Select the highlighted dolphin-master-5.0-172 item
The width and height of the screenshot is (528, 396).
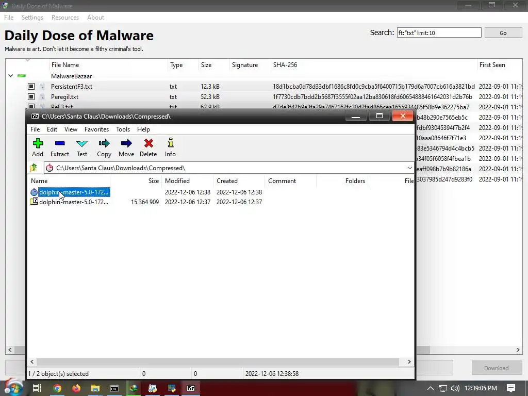coord(74,192)
